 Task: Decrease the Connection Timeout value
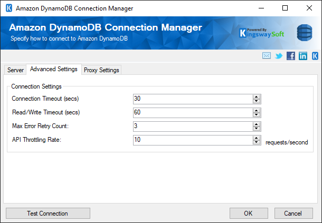click(x=257, y=101)
